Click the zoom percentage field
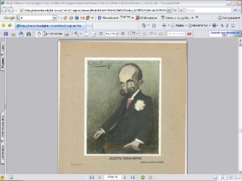Image resolution: width=242 pixels, height=181 pixels. pyautogui.click(x=111, y=34)
